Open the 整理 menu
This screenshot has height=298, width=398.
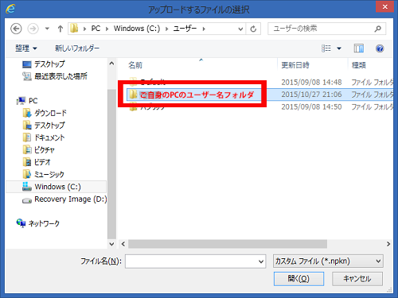(x=26, y=48)
